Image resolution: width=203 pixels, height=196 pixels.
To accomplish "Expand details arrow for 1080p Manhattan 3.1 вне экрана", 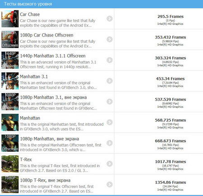I will [110, 101].
